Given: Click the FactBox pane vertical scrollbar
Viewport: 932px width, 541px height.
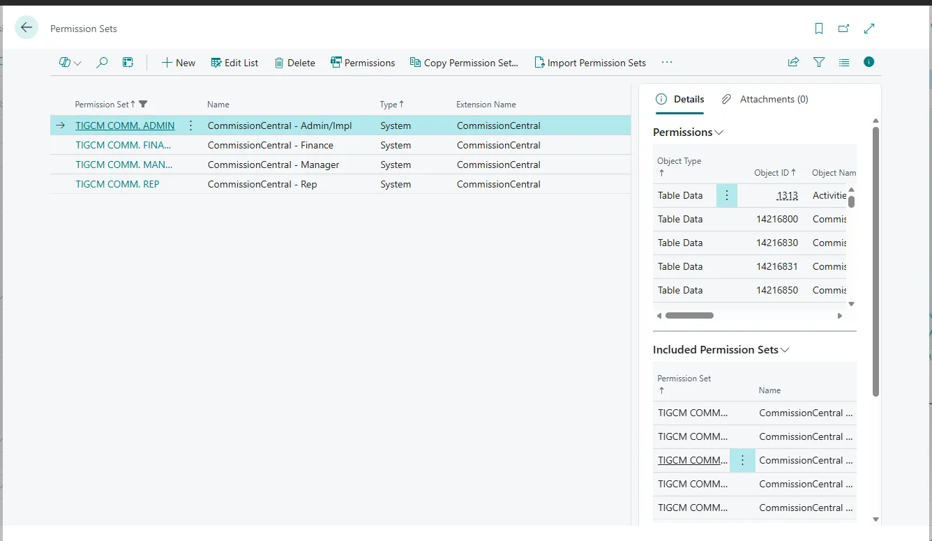Looking at the screenshot, I should 876,261.
